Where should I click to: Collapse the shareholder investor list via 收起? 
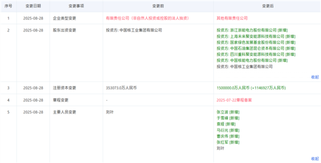(315, 77)
